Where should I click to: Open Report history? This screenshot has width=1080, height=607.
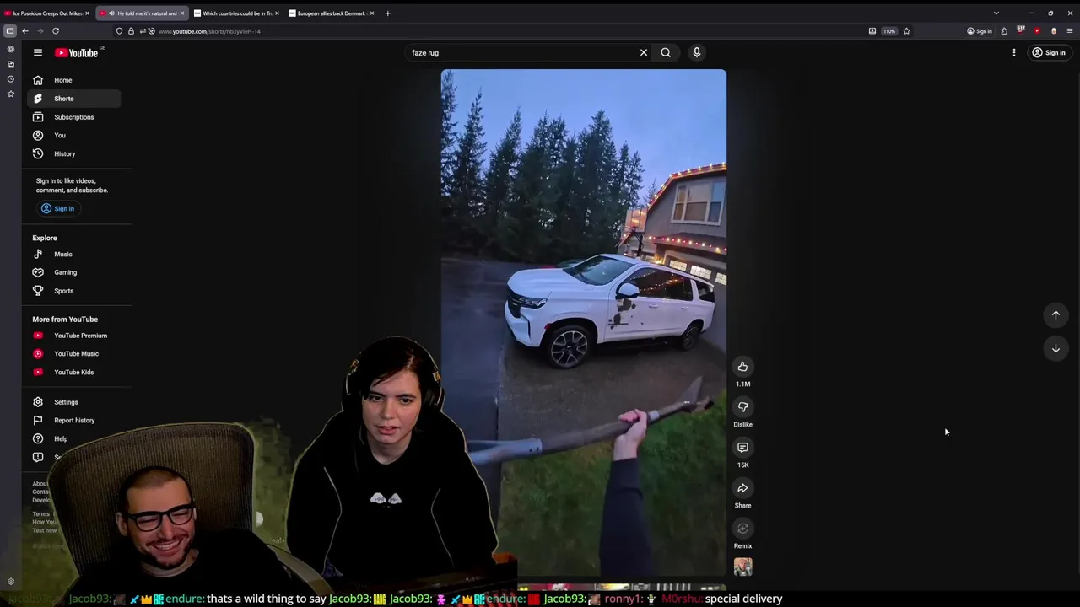click(x=73, y=421)
